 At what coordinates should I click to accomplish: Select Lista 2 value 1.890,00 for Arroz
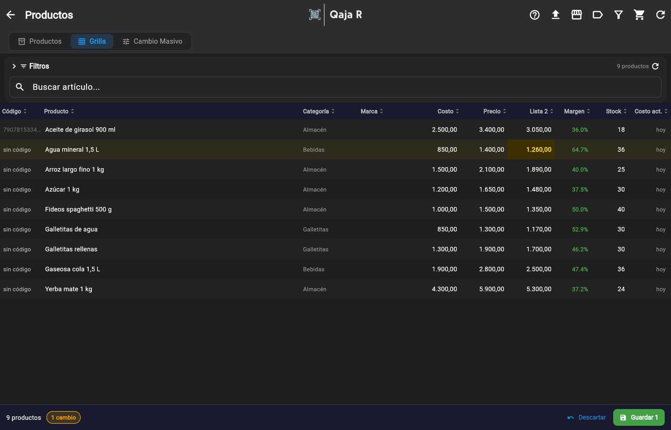pyautogui.click(x=539, y=170)
